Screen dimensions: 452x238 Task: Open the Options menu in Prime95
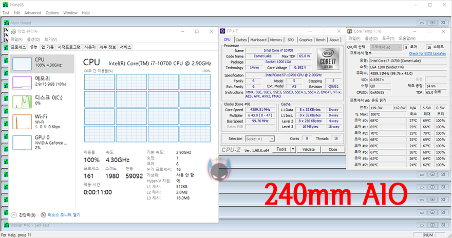[x=52, y=13]
